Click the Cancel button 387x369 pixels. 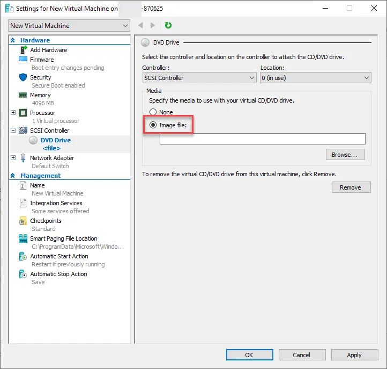pos(302,355)
